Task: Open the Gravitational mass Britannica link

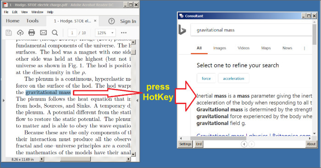Action: 254,135
